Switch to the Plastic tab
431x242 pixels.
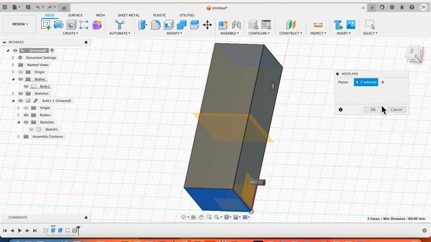tap(160, 15)
